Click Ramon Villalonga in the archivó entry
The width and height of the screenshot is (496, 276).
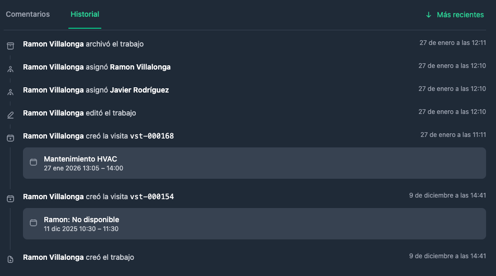pos(53,44)
